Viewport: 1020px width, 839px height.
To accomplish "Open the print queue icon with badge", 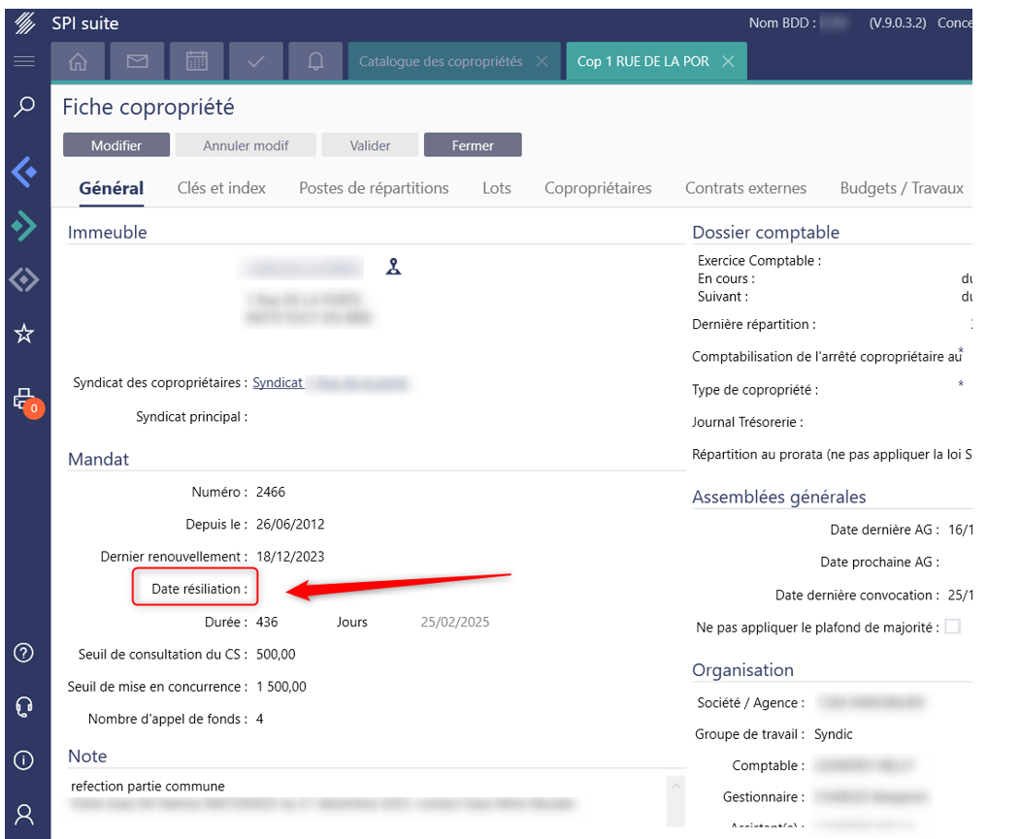I will (x=24, y=399).
